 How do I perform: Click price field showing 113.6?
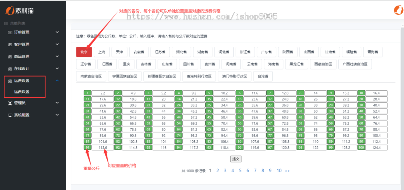point(103,147)
